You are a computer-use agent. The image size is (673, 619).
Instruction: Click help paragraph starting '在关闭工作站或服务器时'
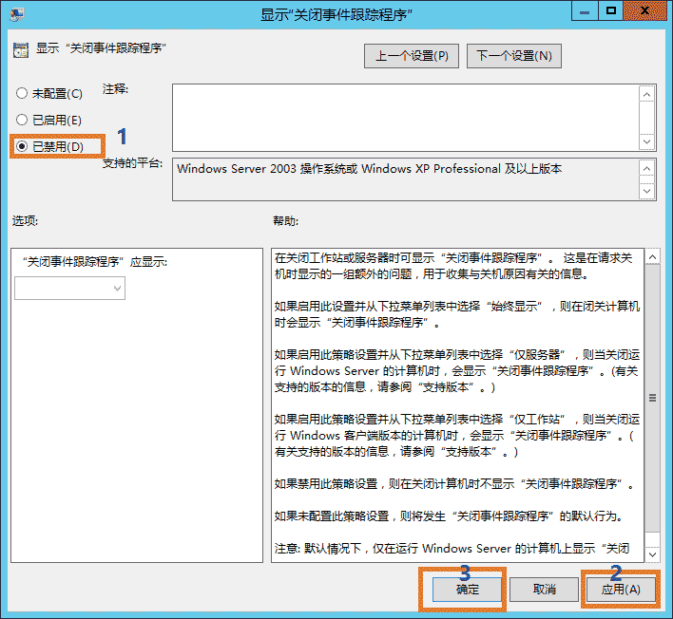point(453,266)
